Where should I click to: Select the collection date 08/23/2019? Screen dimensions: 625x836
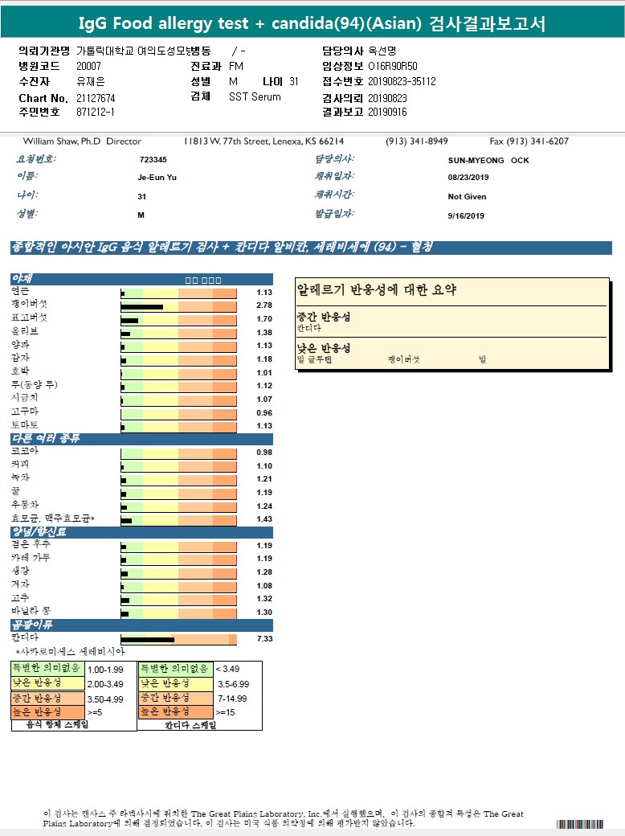468,178
